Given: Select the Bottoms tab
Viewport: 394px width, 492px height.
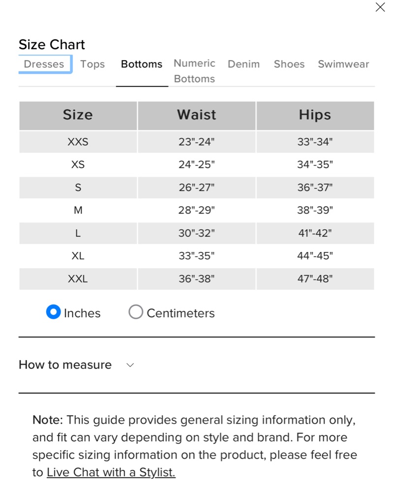Looking at the screenshot, I should 142,64.
